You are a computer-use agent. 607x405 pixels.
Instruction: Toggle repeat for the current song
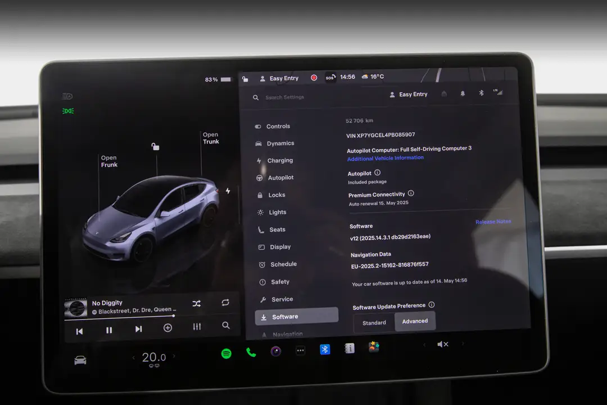tap(225, 302)
